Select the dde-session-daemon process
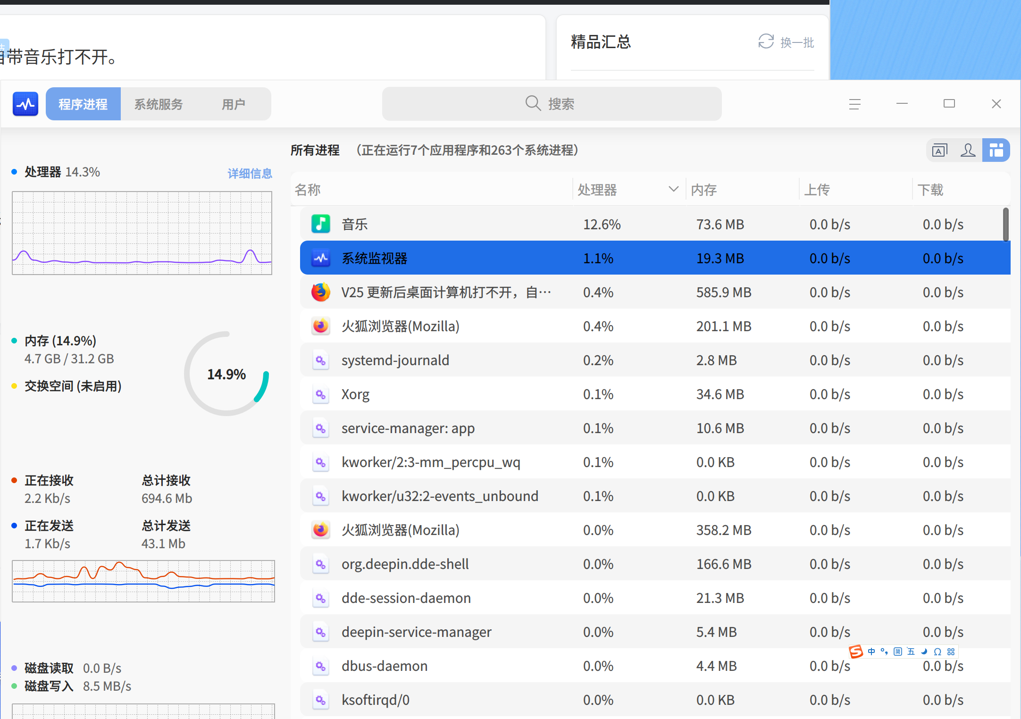This screenshot has height=719, width=1021. pos(655,598)
